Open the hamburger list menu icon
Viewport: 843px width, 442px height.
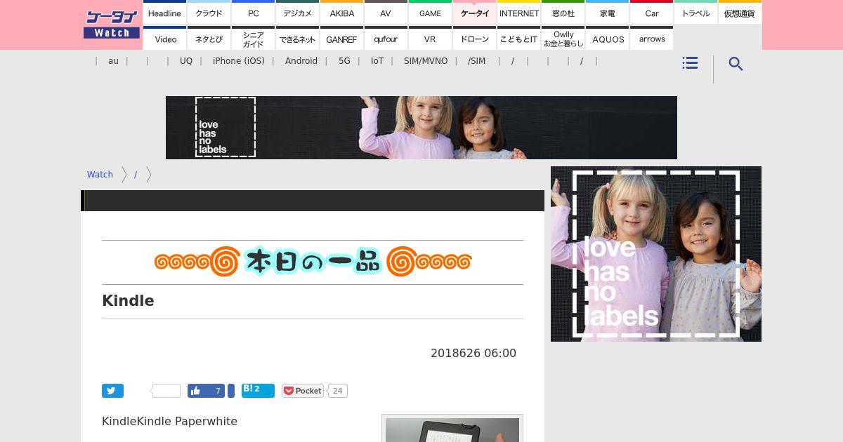point(690,63)
